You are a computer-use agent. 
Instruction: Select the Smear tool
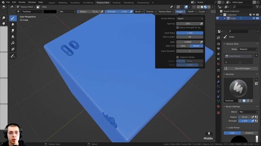tap(13, 30)
